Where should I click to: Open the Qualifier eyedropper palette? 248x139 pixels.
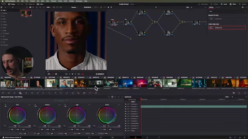coord(55,93)
